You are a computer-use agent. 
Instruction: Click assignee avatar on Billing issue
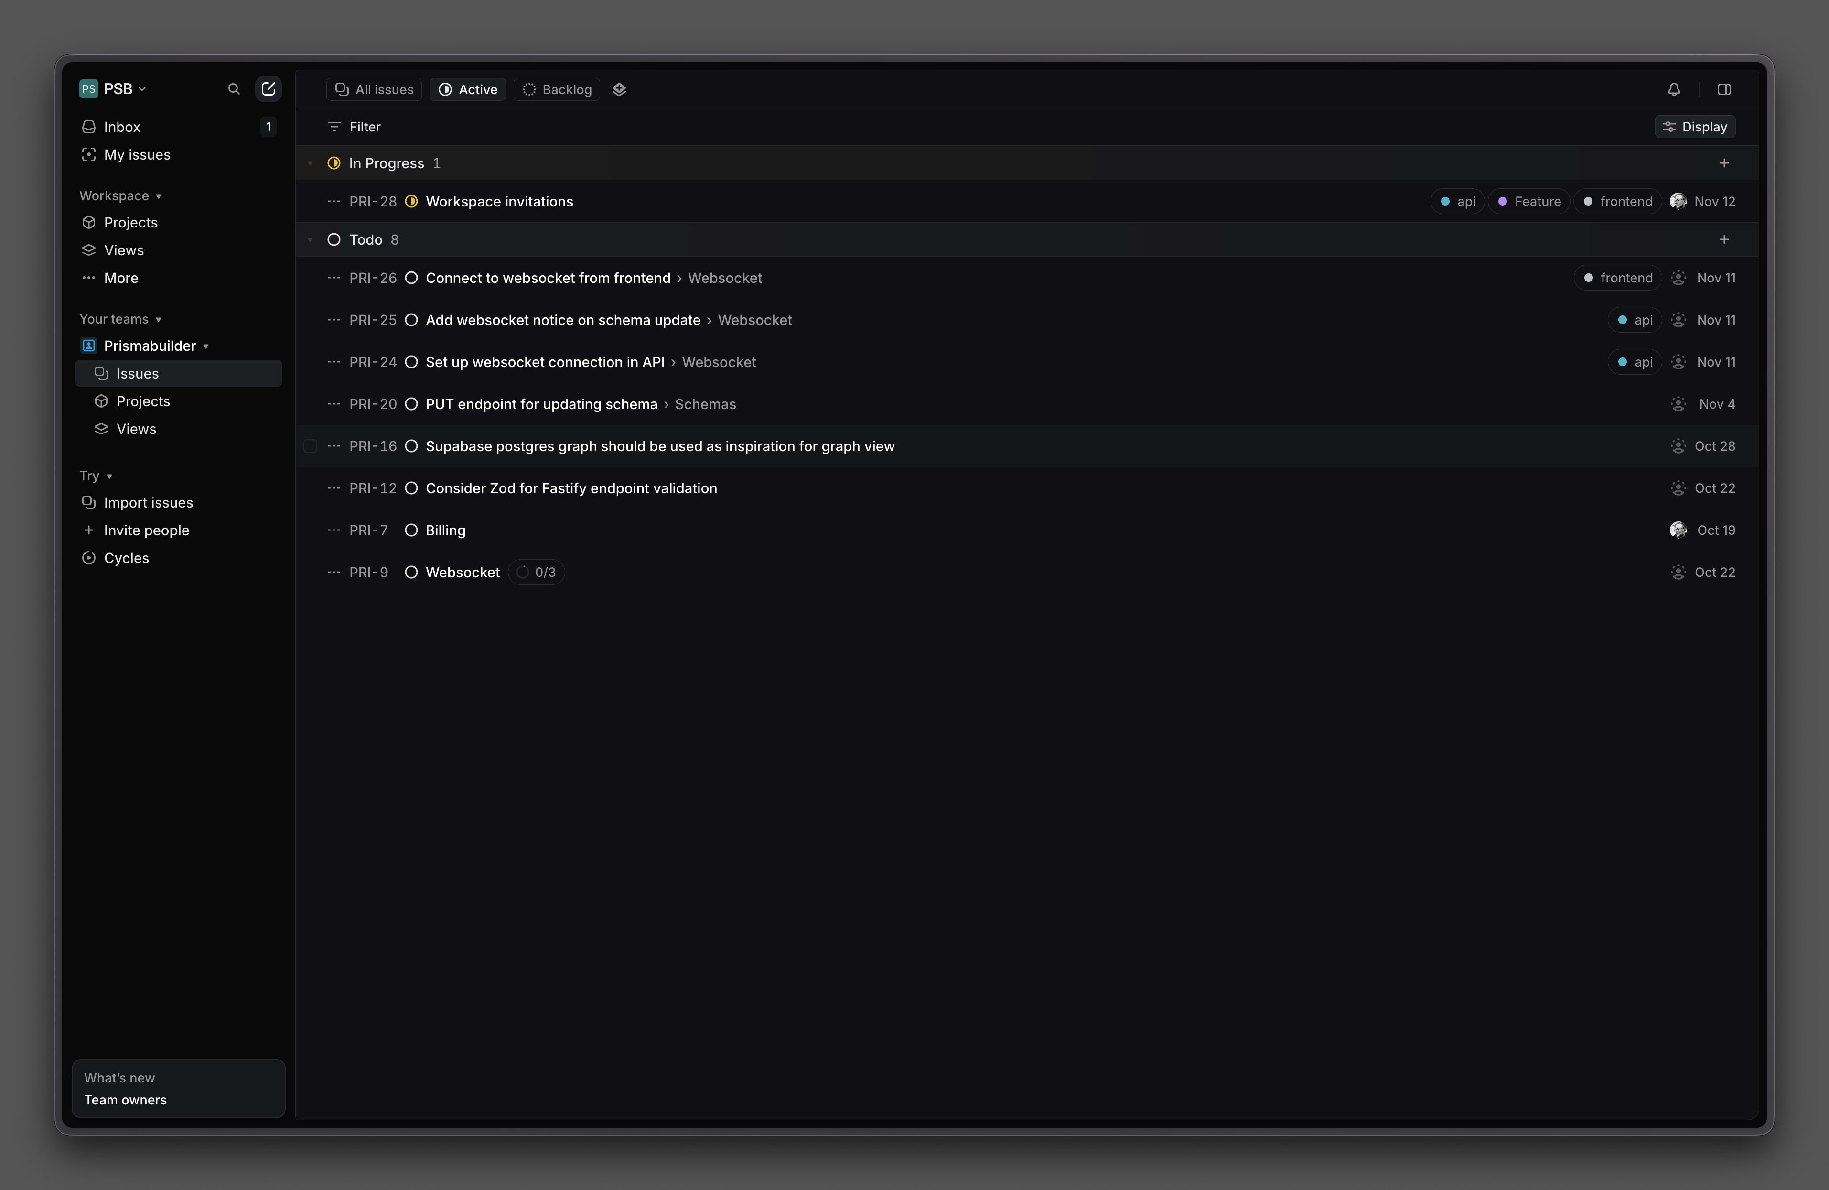tap(1678, 530)
